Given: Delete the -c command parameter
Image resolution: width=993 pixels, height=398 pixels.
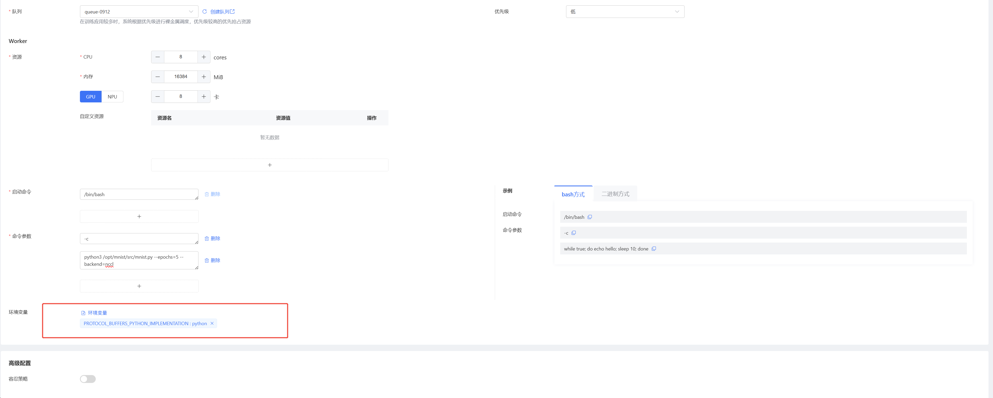Looking at the screenshot, I should [x=212, y=239].
